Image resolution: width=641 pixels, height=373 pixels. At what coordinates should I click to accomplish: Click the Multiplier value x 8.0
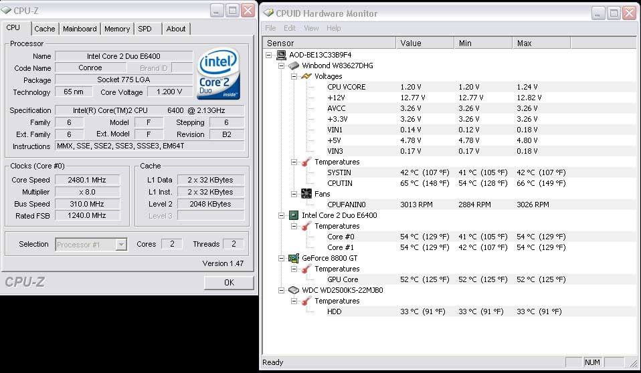pyautogui.click(x=87, y=192)
